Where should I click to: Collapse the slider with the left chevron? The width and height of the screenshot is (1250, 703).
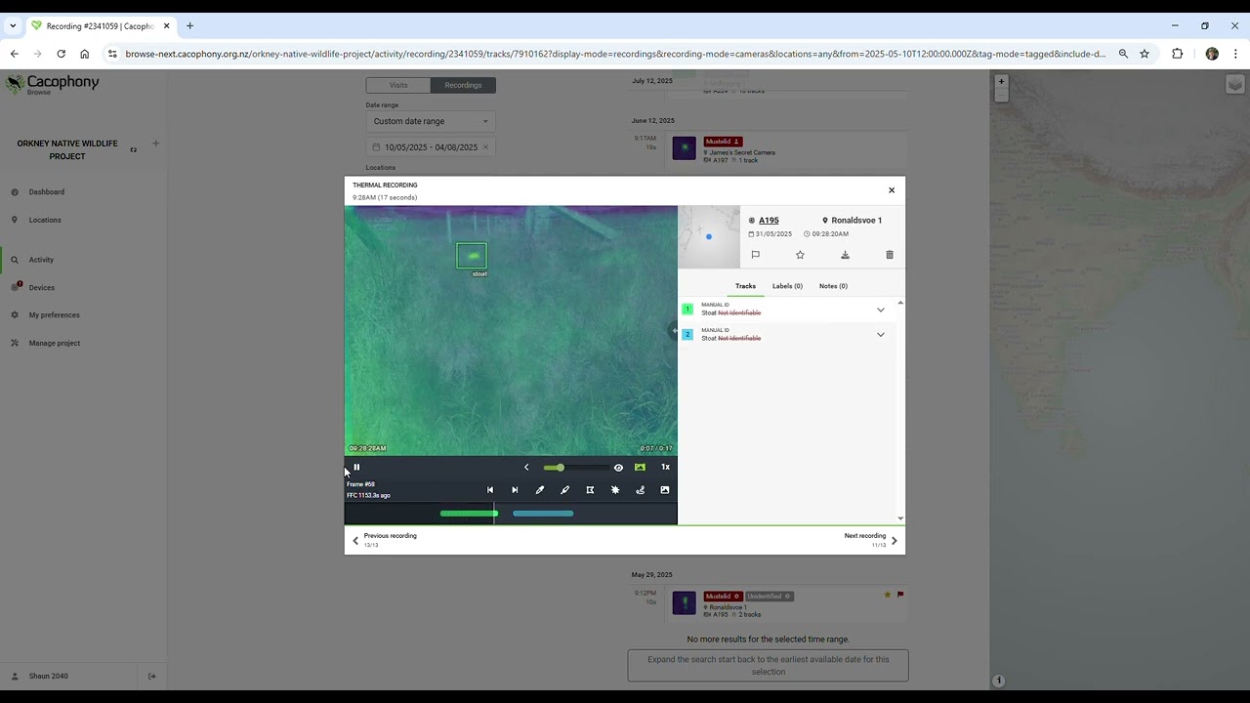pyautogui.click(x=526, y=468)
